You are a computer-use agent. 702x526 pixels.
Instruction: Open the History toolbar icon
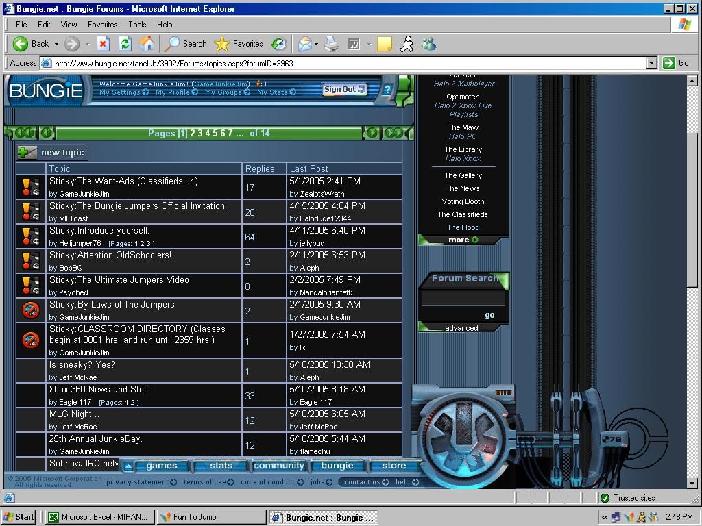278,44
